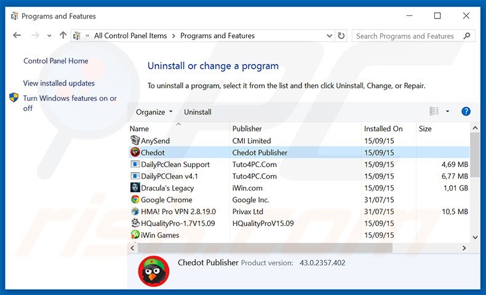Go forward with the right arrow

click(35, 36)
